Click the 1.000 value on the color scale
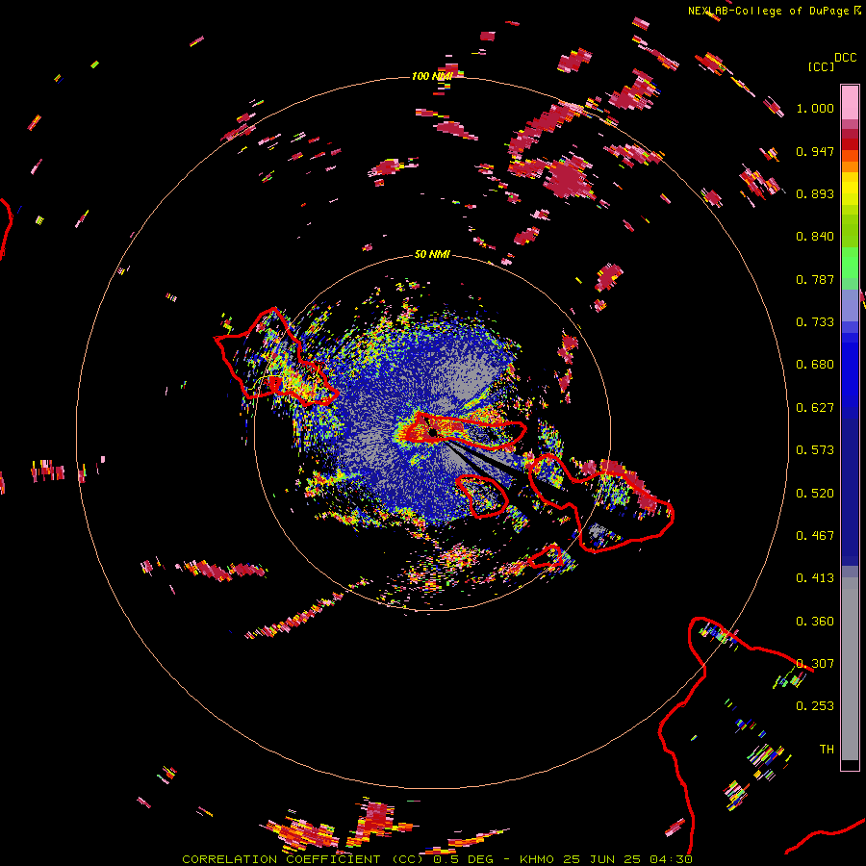 click(815, 108)
